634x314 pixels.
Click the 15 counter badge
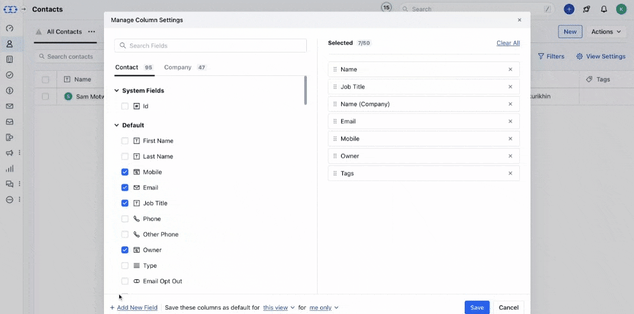[x=387, y=7]
